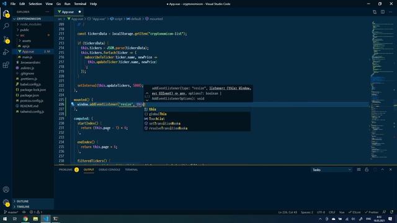
Task: Open File Explorer from the taskbar
Action: tap(35, 219)
